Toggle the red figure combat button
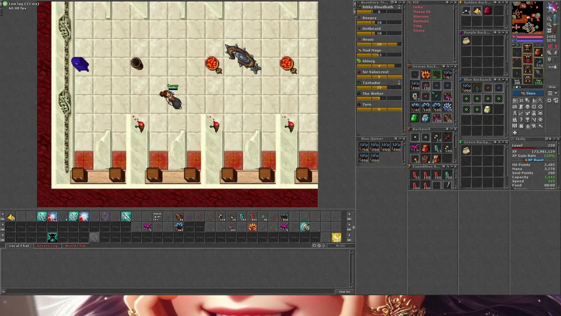This screenshot has height=316, width=561. coord(556,46)
